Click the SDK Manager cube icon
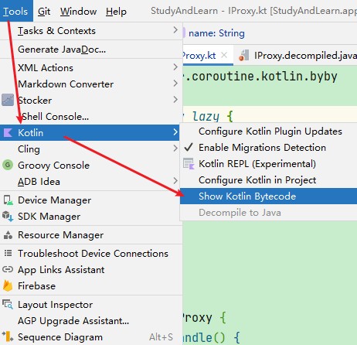Screen dimensions: 357x345 coord(8,216)
